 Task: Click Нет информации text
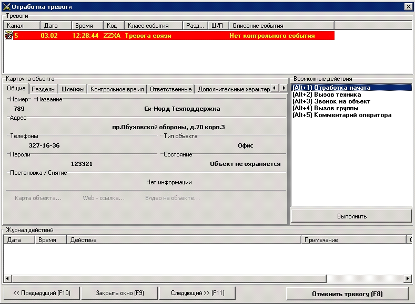point(169,182)
